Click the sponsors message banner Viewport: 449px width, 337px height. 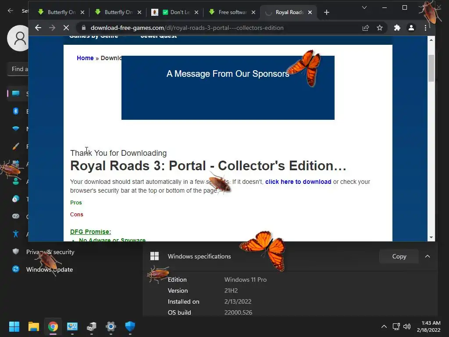pos(228,88)
